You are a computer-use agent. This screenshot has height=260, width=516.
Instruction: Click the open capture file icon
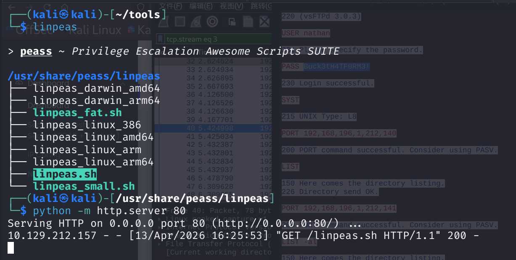pos(232,21)
